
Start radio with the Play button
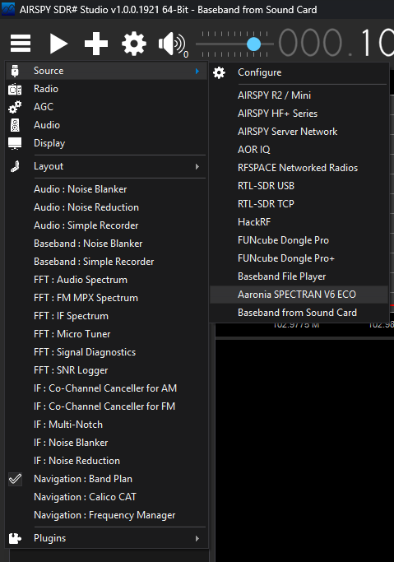(x=58, y=44)
